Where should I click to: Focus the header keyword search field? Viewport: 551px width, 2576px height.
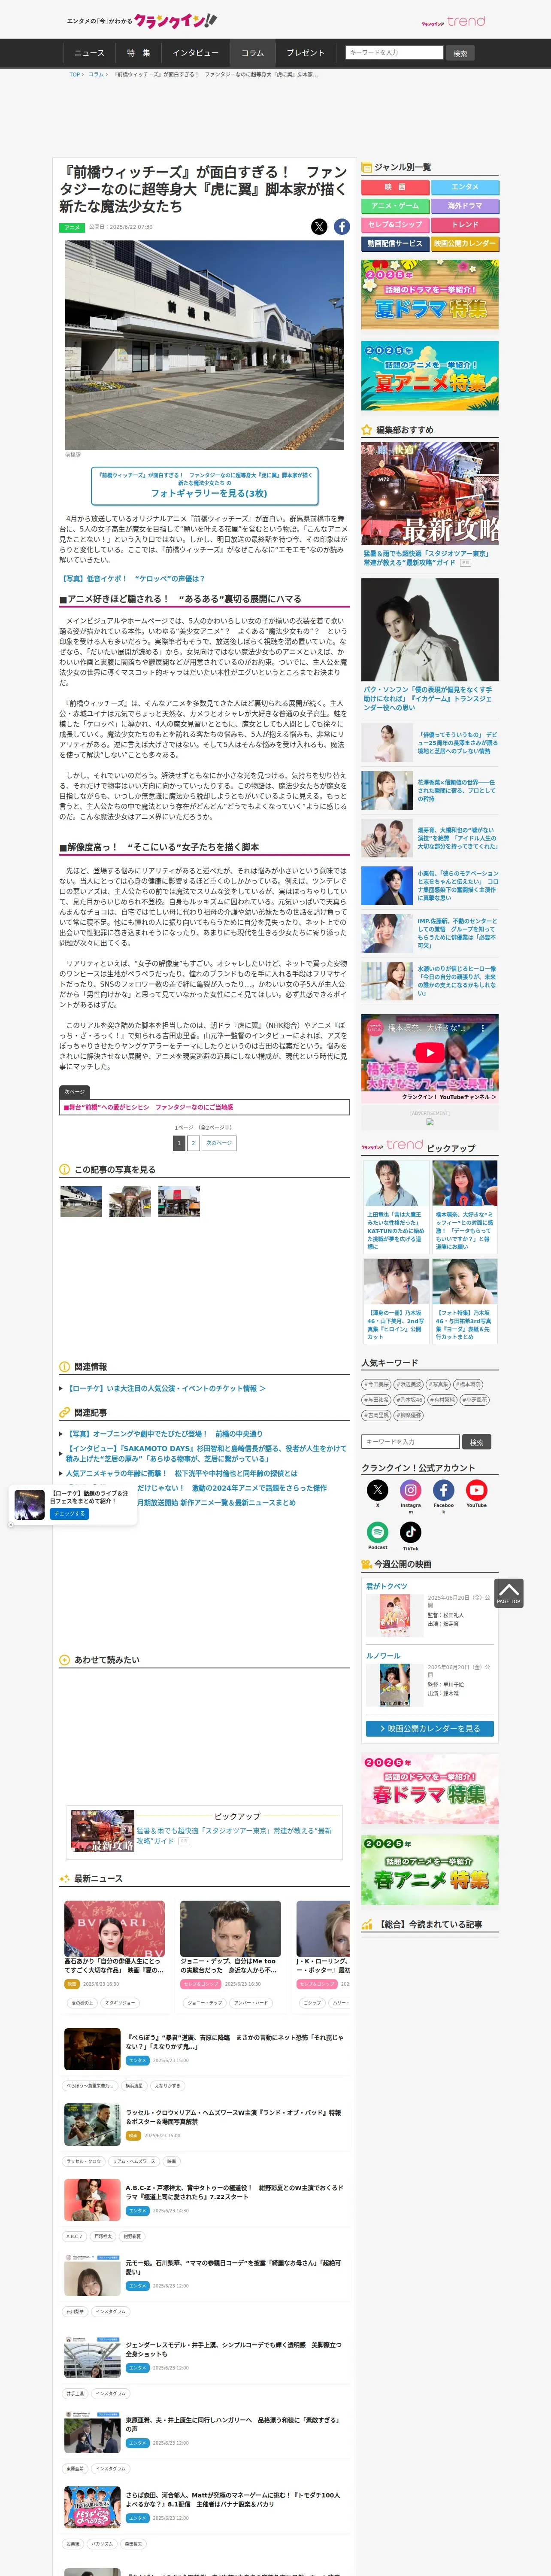pos(394,52)
